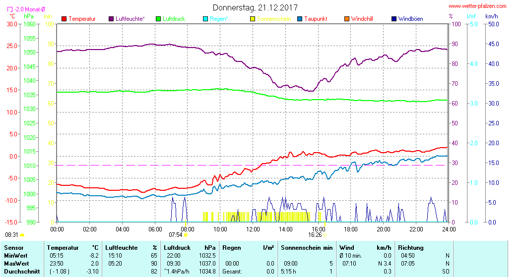
Task: Click the yellow Sonnenschein legend swatch
Action: 253,19
